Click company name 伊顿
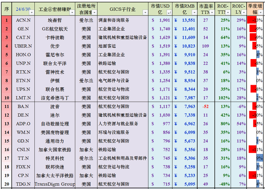The image size is (265, 189). tap(55, 81)
